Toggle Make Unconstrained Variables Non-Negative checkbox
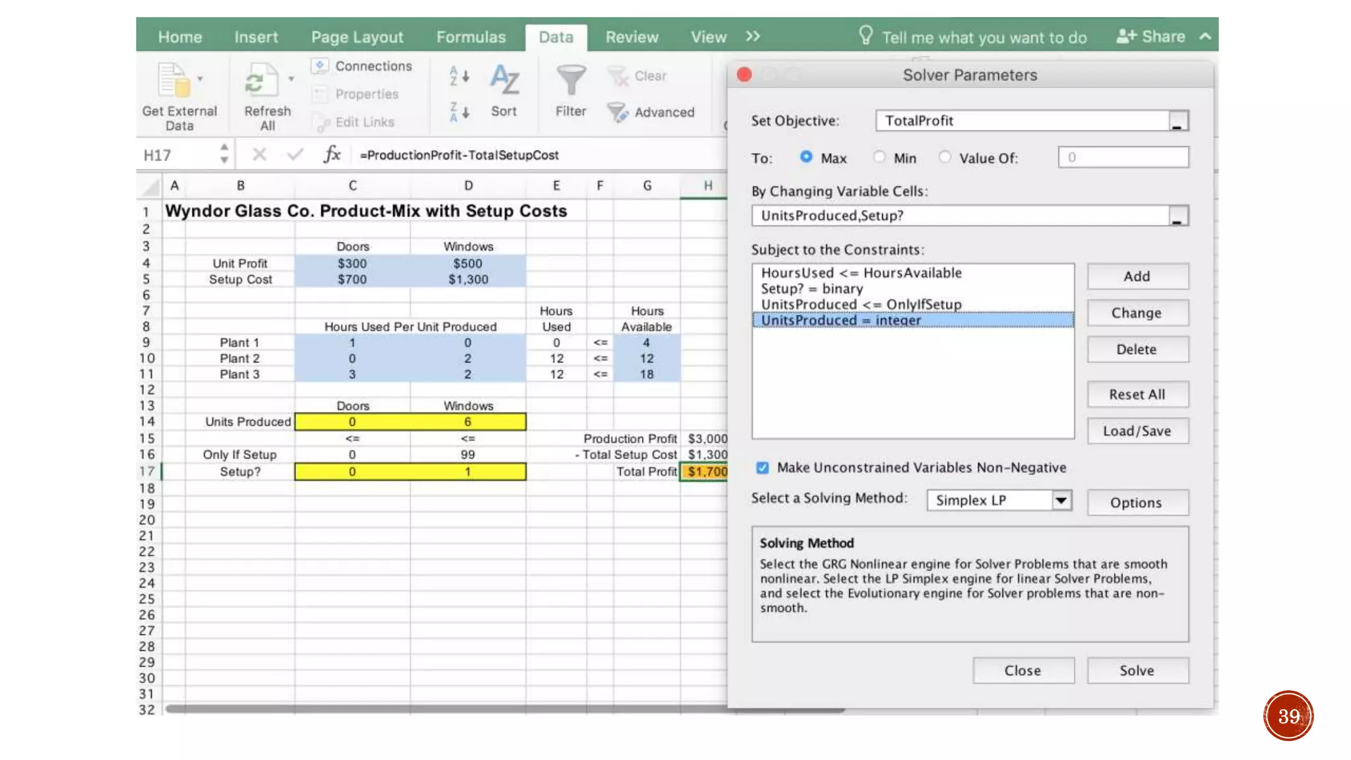The image size is (1351, 760). (762, 468)
